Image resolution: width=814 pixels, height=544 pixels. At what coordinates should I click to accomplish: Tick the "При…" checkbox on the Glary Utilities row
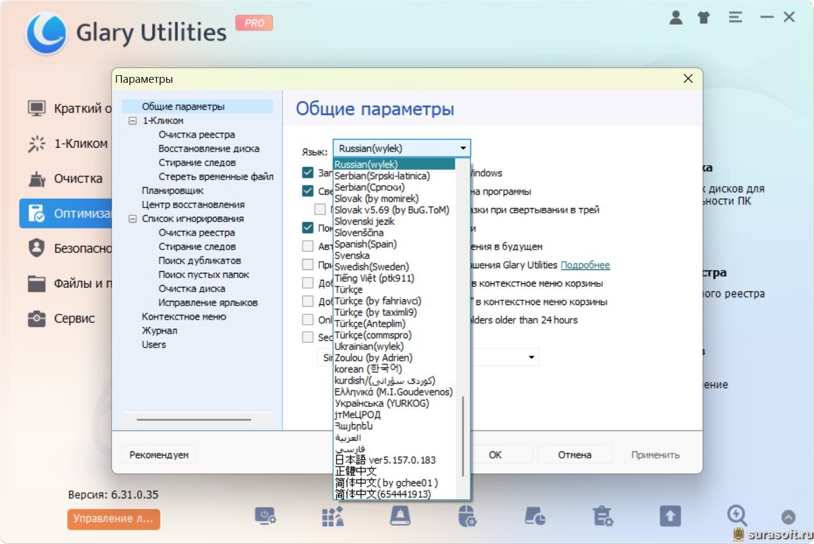(308, 265)
